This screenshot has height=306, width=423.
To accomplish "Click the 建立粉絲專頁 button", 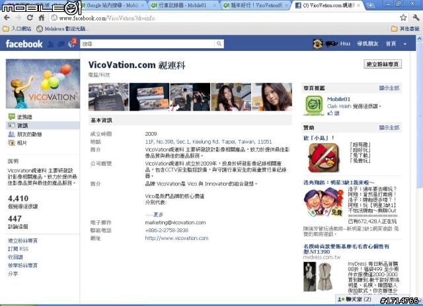I will click(x=383, y=64).
